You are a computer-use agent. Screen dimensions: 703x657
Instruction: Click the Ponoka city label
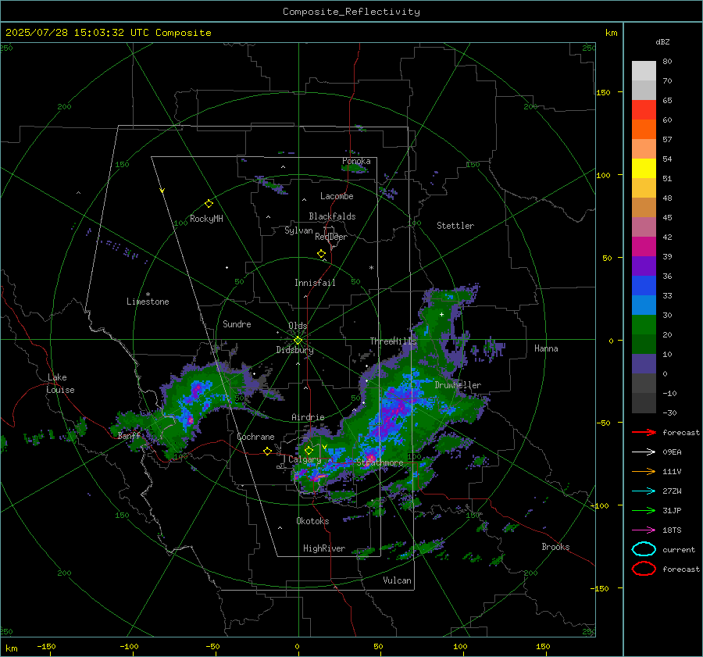[356, 161]
